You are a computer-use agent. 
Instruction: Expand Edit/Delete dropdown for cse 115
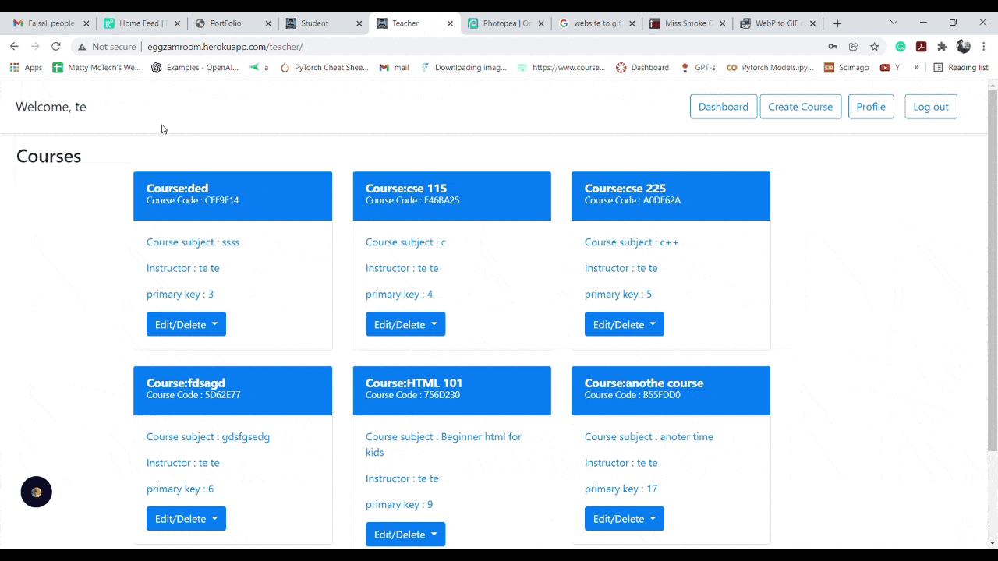405,324
